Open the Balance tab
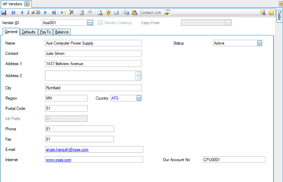 pos(62,32)
